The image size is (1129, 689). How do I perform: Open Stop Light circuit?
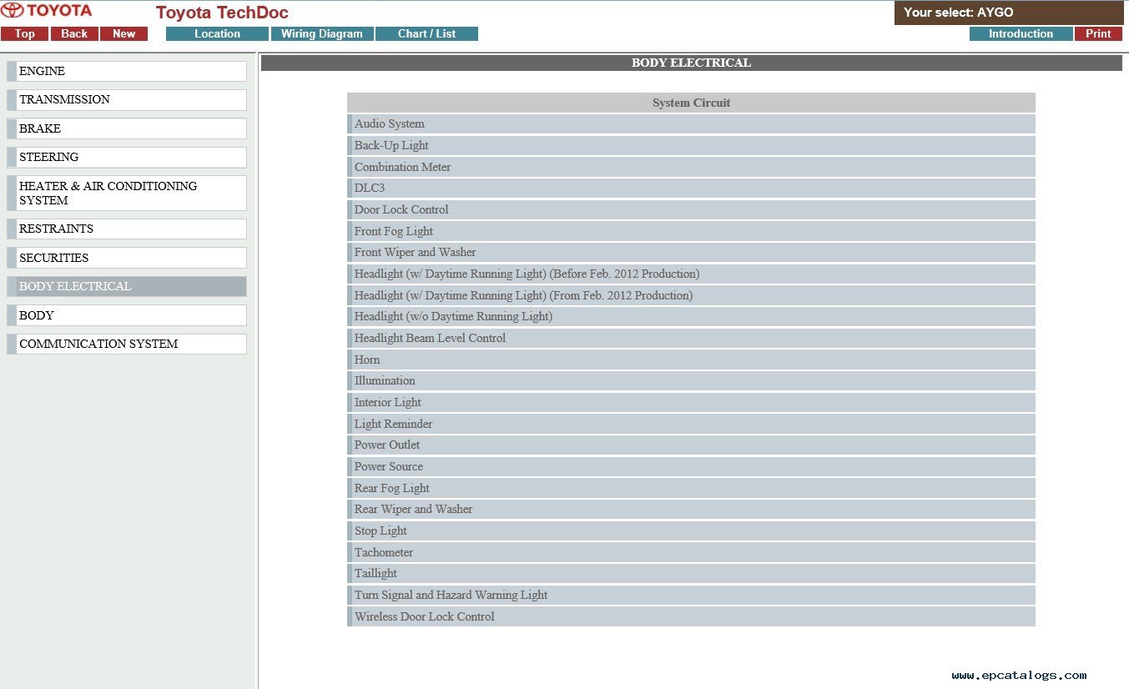coord(691,531)
